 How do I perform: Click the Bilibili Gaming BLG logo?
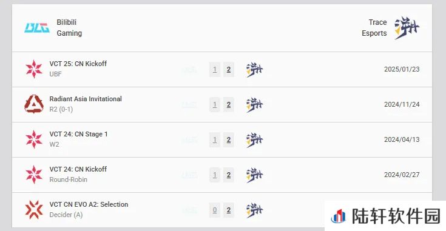[x=36, y=28]
